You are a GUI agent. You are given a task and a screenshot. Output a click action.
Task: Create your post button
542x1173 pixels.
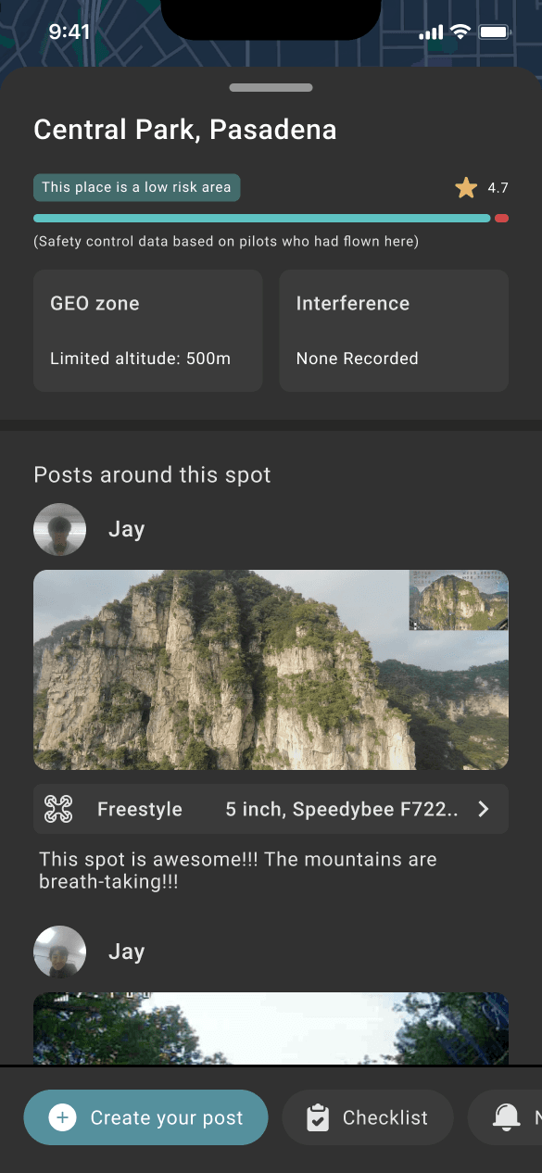pos(145,1117)
